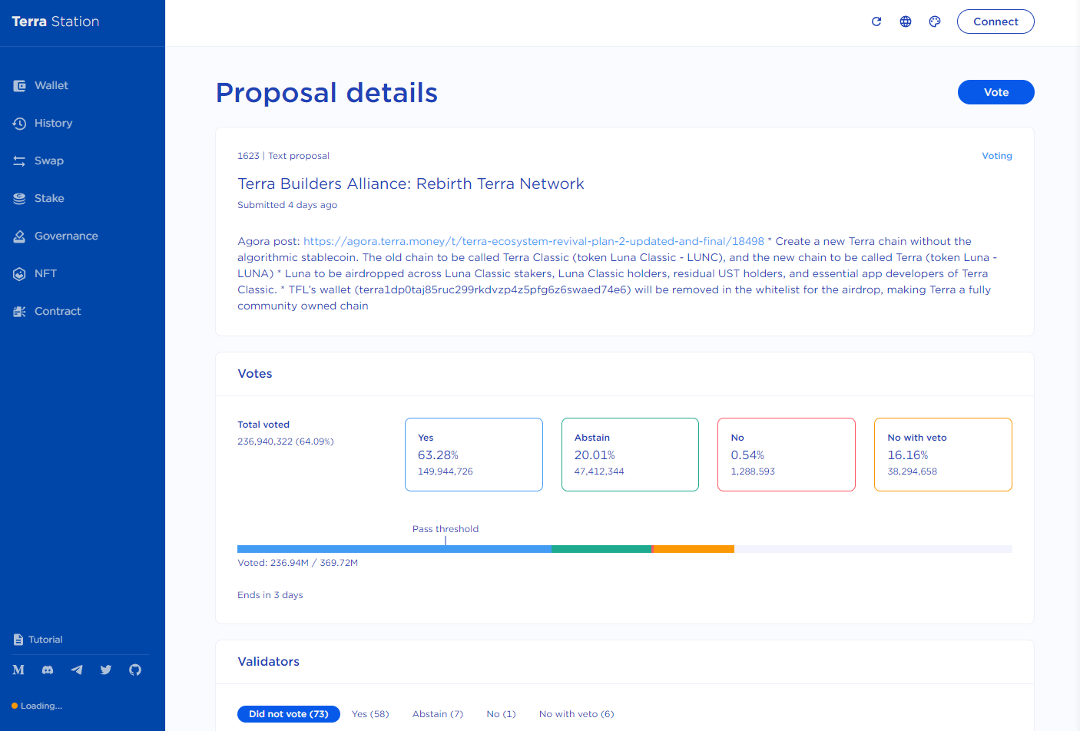This screenshot has width=1080, height=731.
Task: Click the refresh icon in header
Action: point(876,21)
